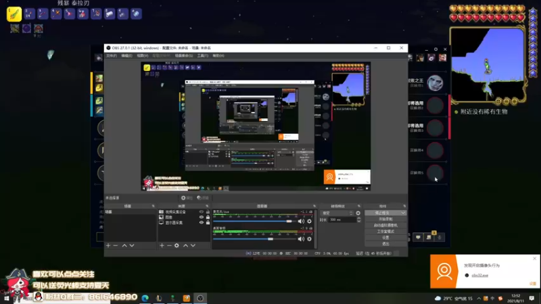Add a new scene with plus icon
Image resolution: width=541 pixels, height=304 pixels.
(108, 245)
